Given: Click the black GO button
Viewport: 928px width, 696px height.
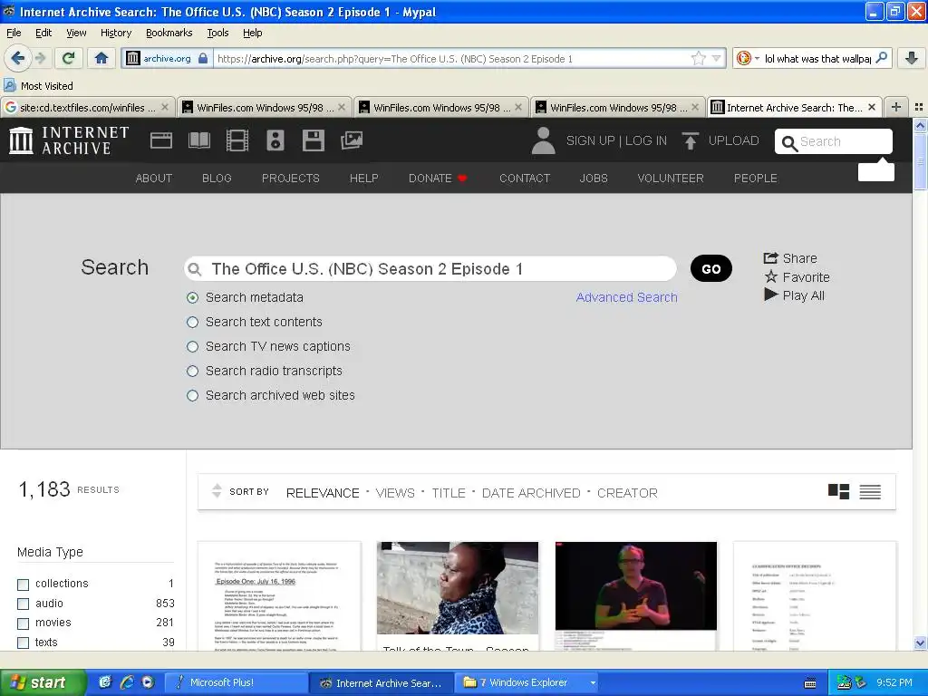Looking at the screenshot, I should pos(711,268).
